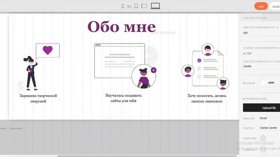Open the BG color swatch picker
Viewport: 280px width, 157px height.
(263, 83)
